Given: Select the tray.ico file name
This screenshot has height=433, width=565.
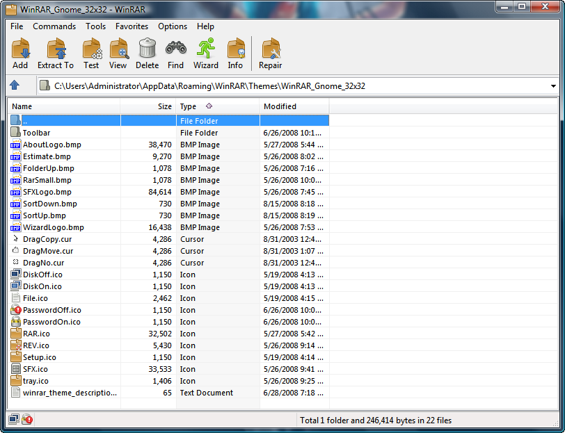Looking at the screenshot, I should (35, 381).
